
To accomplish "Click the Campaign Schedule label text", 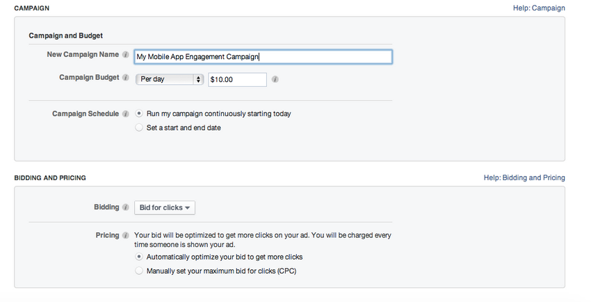I will click(x=86, y=113).
